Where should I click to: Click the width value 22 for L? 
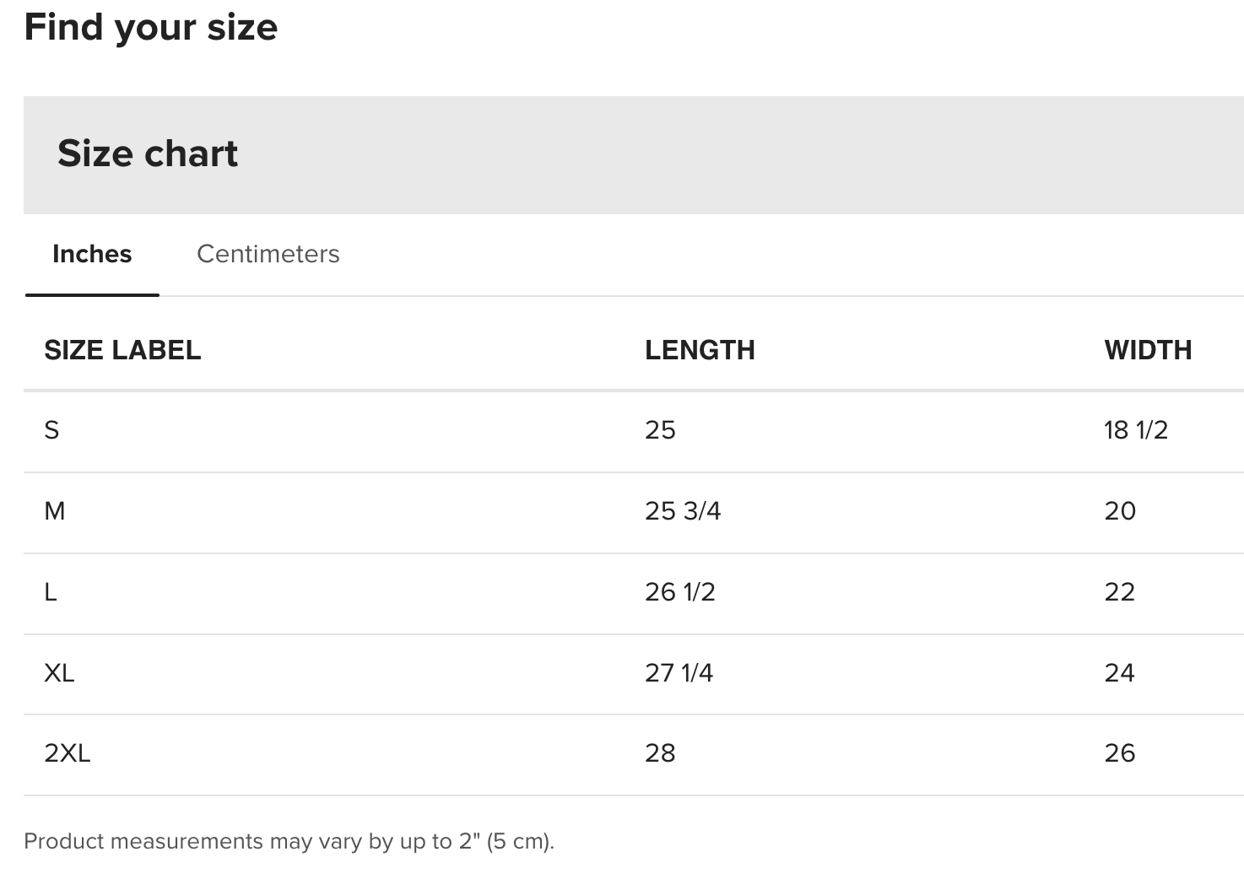(x=1120, y=592)
